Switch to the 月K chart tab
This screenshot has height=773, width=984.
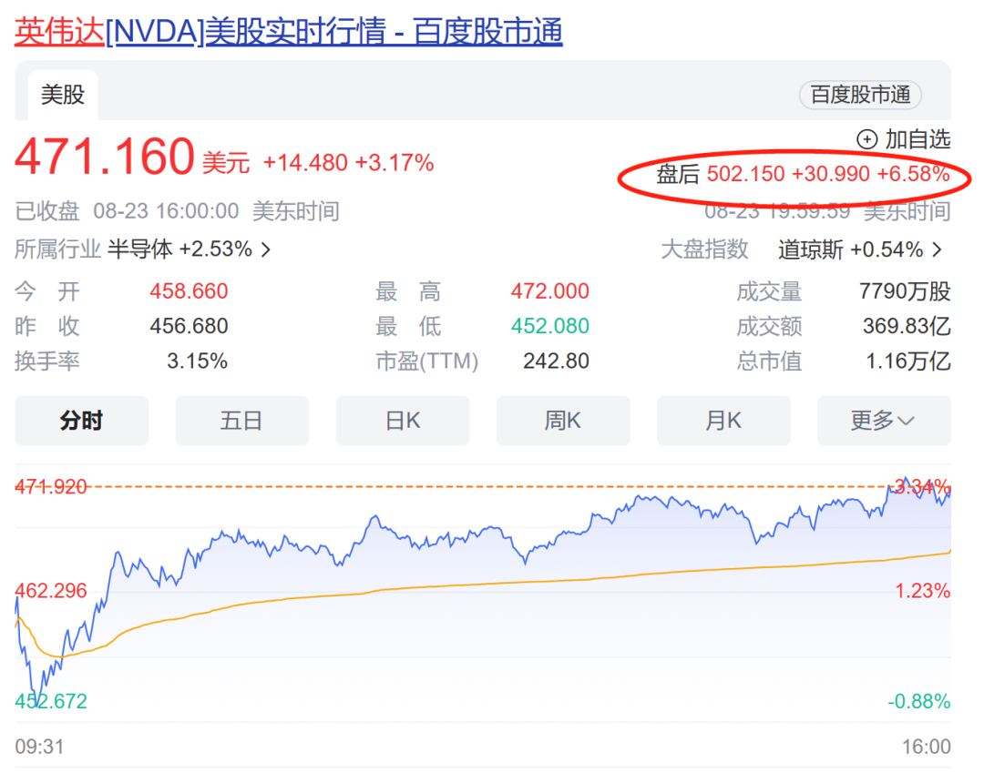(x=723, y=421)
